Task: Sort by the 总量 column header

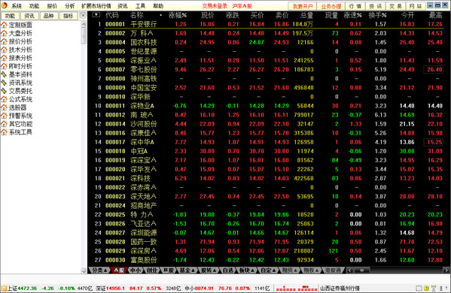Action: [x=306, y=15]
